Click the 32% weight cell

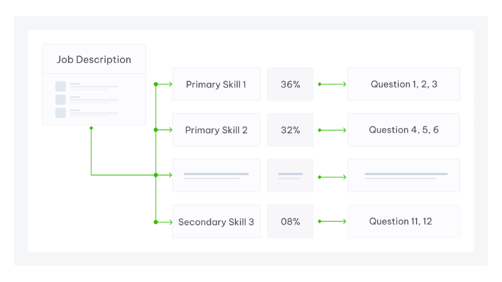coord(290,130)
